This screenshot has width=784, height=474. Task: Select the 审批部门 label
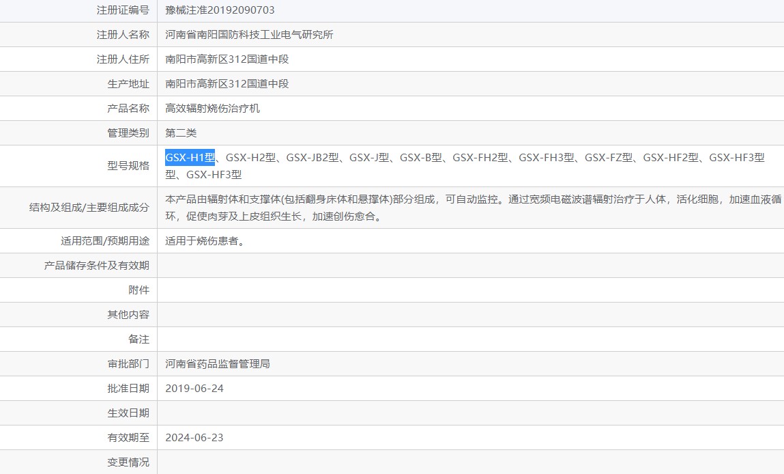pyautogui.click(x=128, y=363)
